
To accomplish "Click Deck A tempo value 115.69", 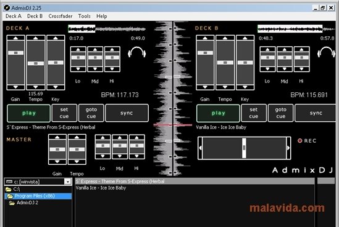I will [x=36, y=94].
